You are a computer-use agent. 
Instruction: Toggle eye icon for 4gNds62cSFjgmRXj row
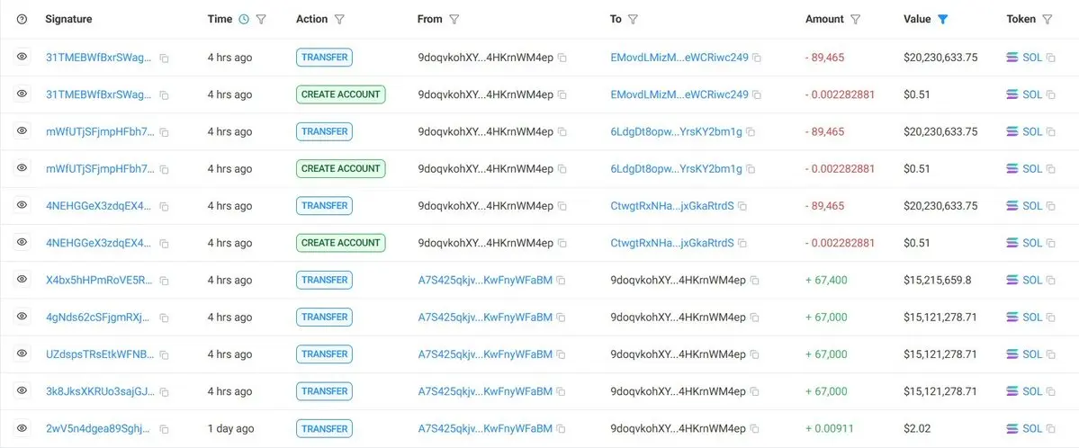(22, 317)
